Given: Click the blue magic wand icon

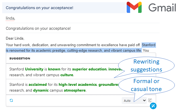Looking at the screenshot, I should click(153, 106).
